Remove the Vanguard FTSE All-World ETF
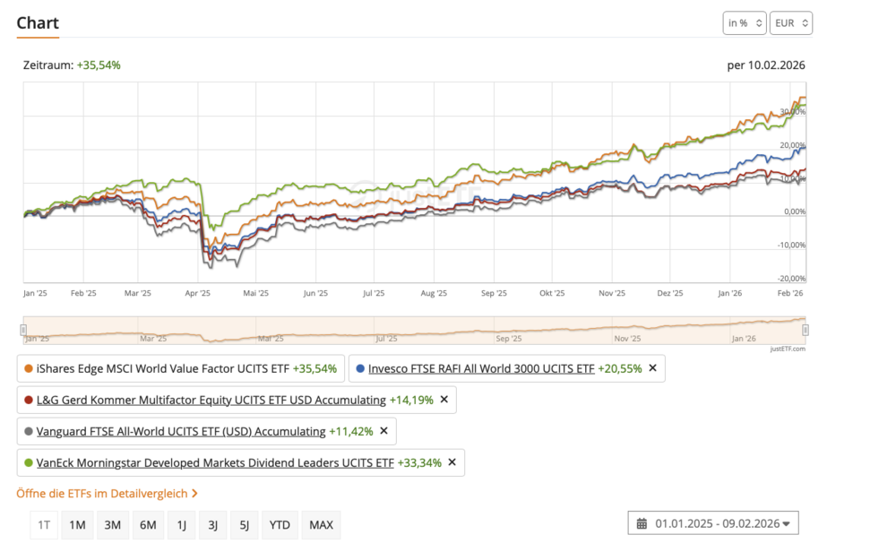Screen dimensions: 896x552 (384, 431)
